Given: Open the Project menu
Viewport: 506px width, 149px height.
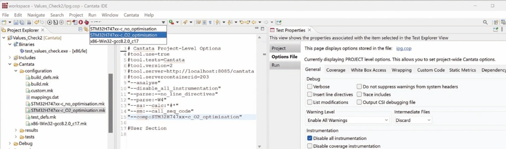Looking at the screenshot, I should 76,15.
